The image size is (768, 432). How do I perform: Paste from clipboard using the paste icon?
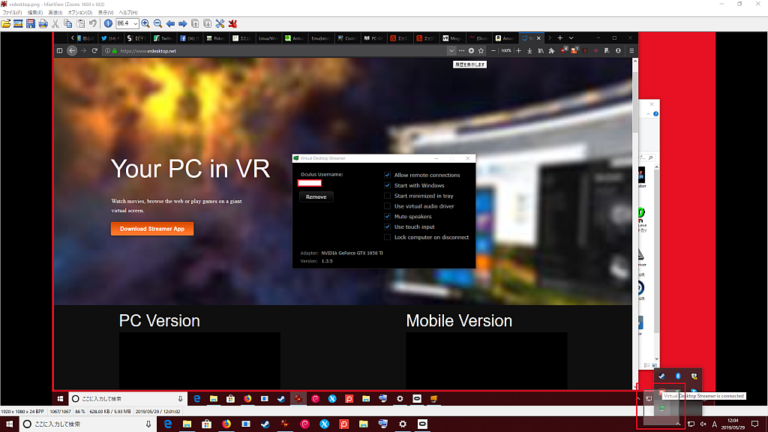[x=81, y=23]
